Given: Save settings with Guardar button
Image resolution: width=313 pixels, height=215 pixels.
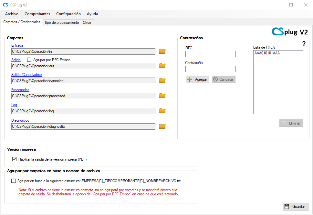Looking at the screenshot, I should 296,206.
